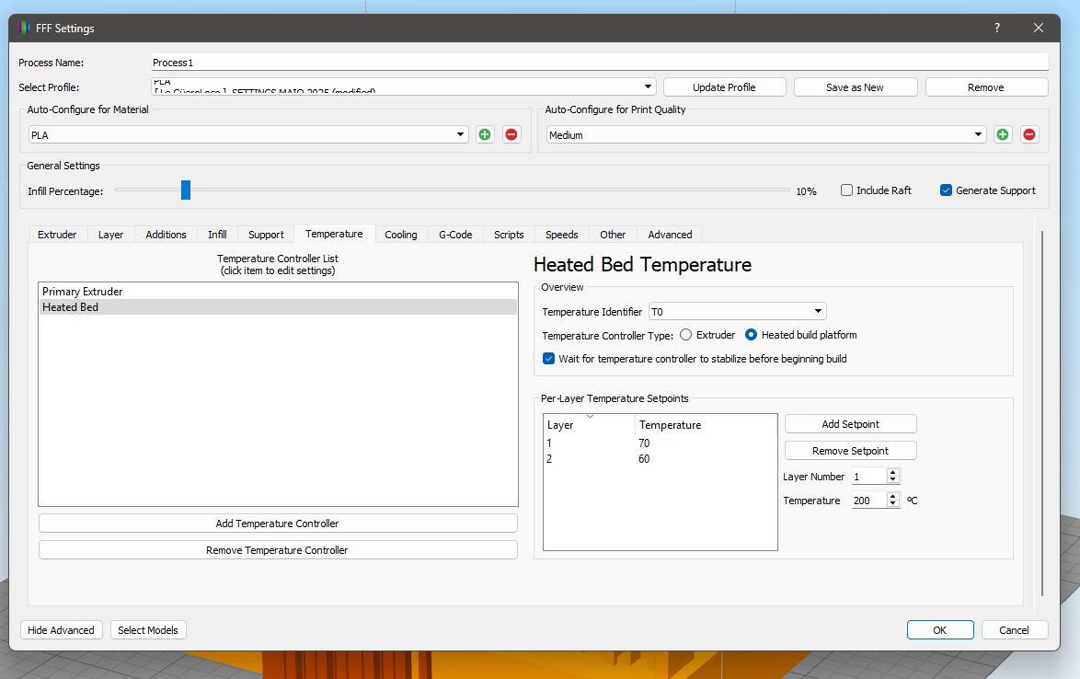Open the Advanced tab
Screen dimensions: 1080x679
[670, 235]
